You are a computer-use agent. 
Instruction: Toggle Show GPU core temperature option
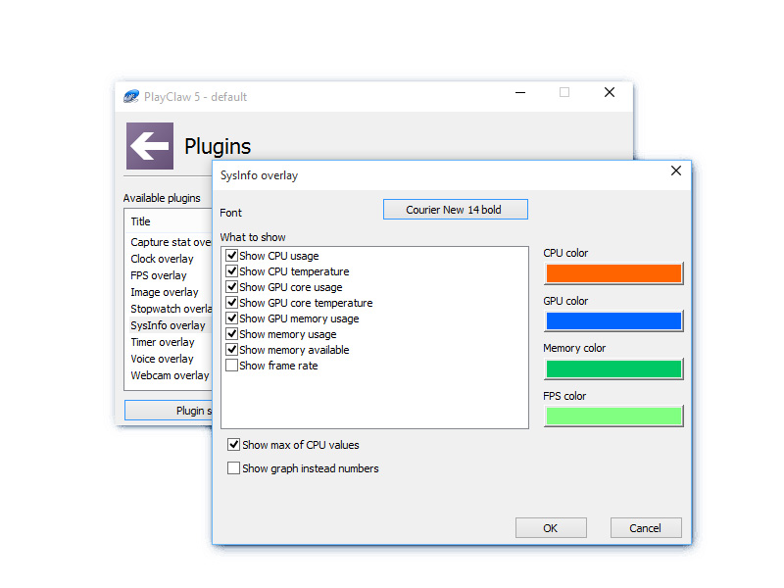[232, 303]
